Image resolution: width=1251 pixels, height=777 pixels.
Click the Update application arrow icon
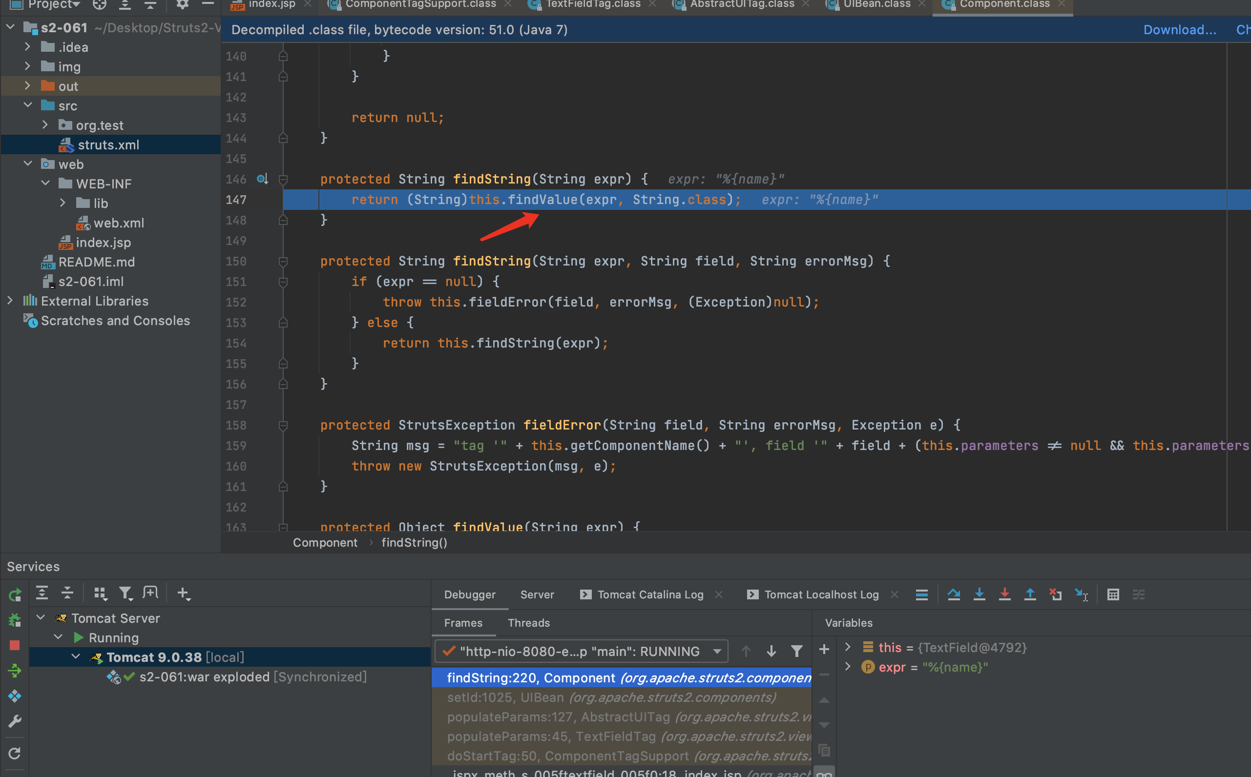(x=14, y=671)
